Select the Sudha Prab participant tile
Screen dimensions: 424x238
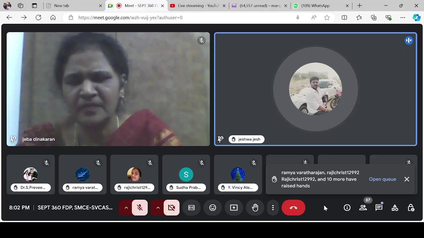[186, 175]
